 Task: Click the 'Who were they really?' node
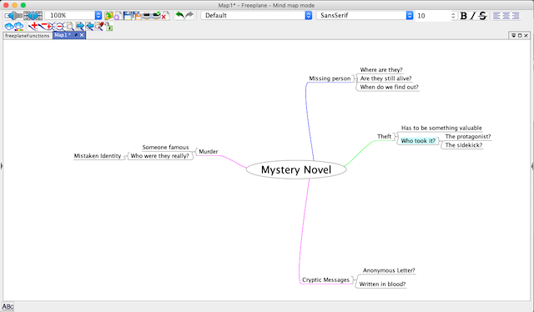[x=159, y=156]
